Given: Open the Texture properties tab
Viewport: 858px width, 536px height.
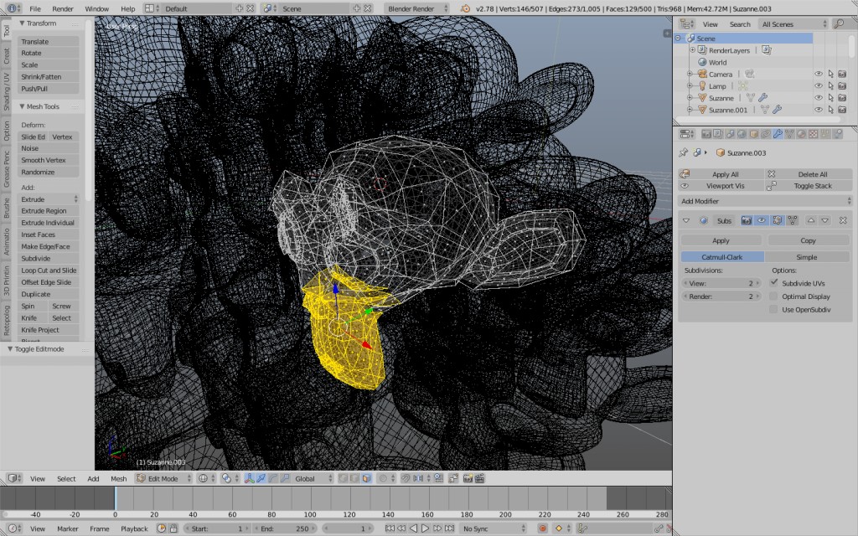Looking at the screenshot, I should 813,133.
